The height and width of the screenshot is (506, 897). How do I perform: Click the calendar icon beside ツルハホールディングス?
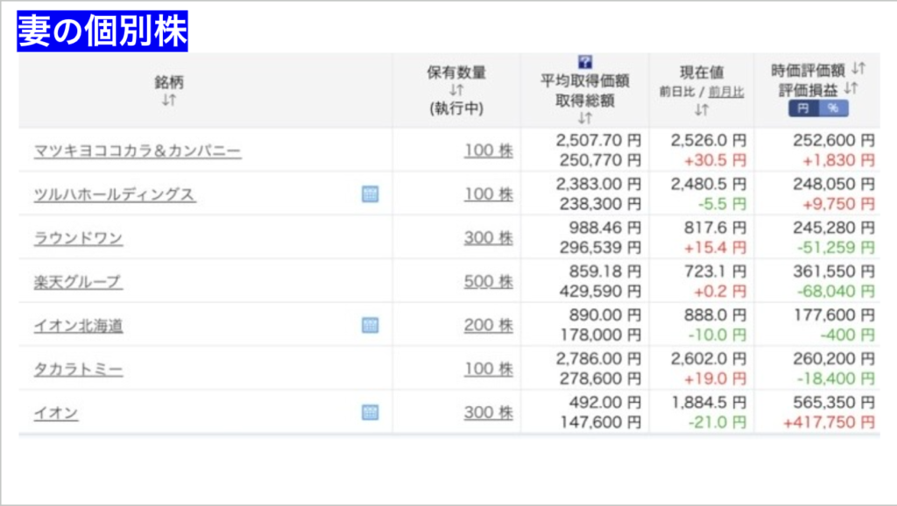pos(370,193)
